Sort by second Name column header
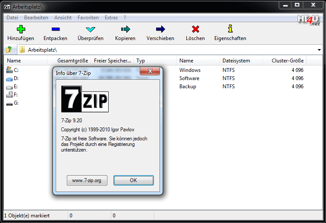 pos(198,61)
